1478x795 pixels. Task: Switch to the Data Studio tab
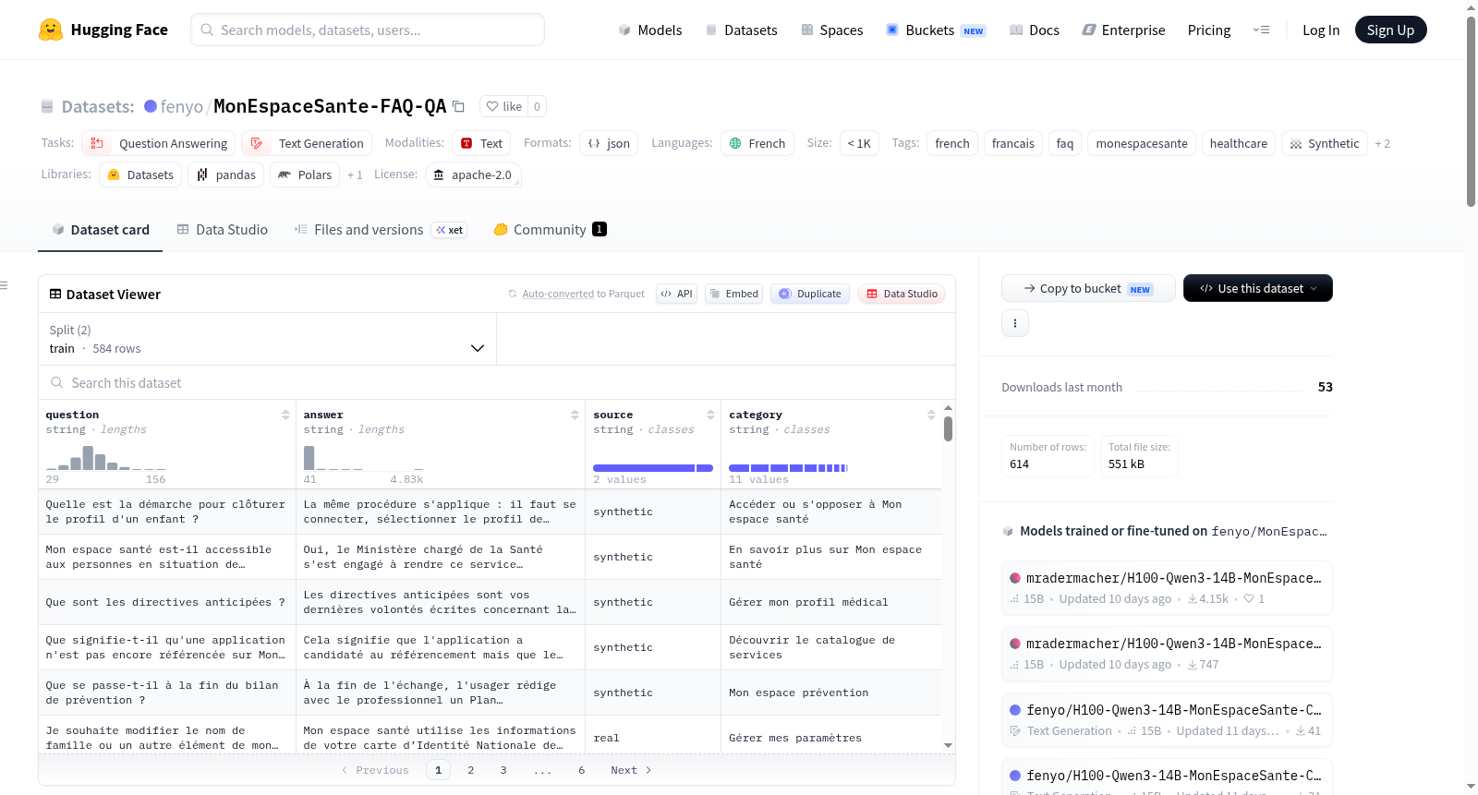click(x=223, y=229)
